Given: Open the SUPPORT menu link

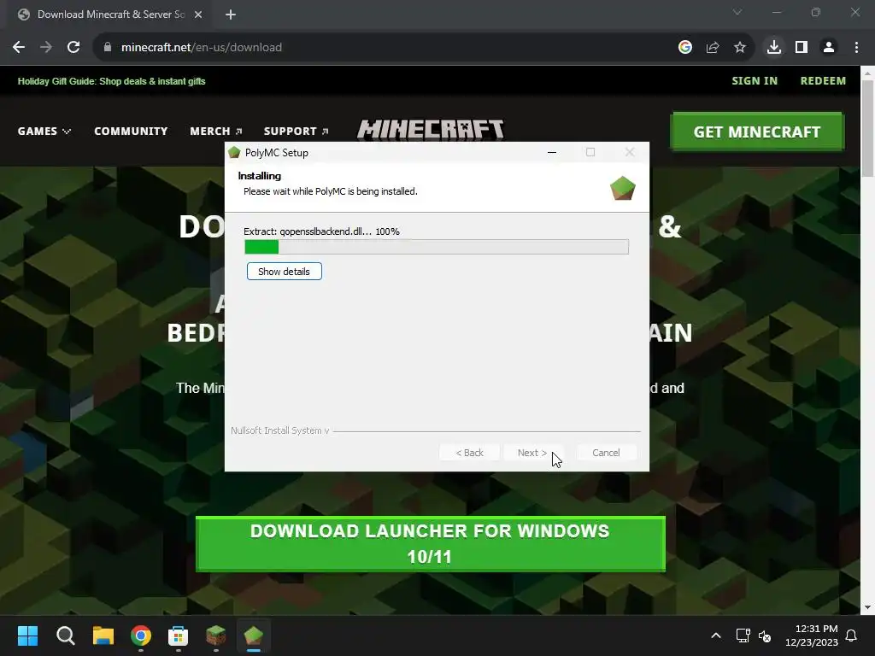Looking at the screenshot, I should click(296, 131).
